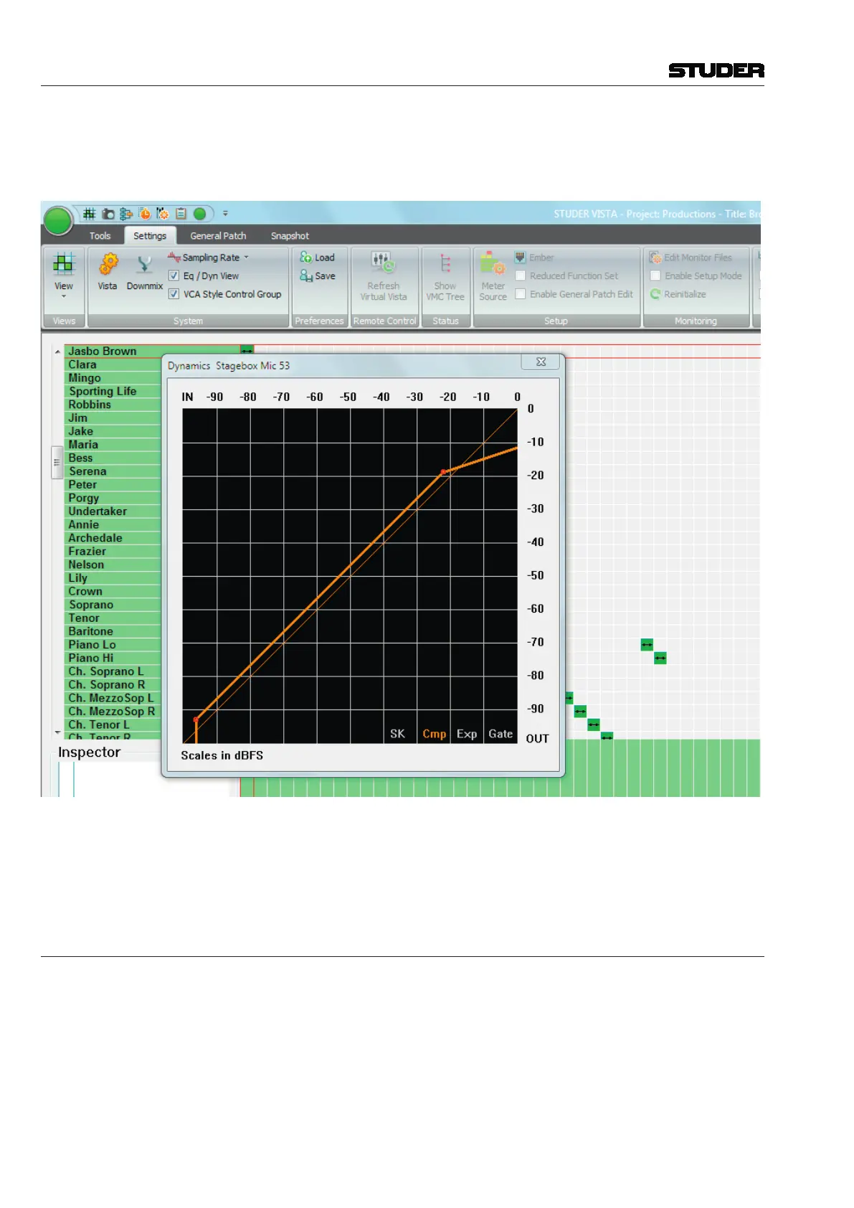The height and width of the screenshot is (1208, 854).
Task: Click the Show VMC Tree icon
Action: coord(445,263)
